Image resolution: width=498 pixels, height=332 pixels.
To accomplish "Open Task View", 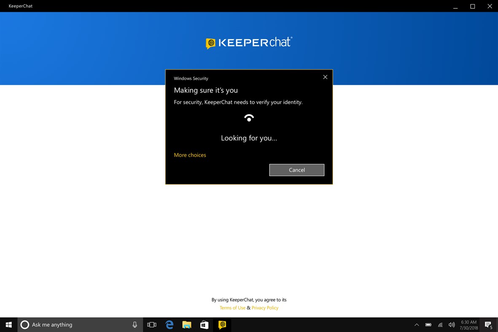I will tap(152, 325).
